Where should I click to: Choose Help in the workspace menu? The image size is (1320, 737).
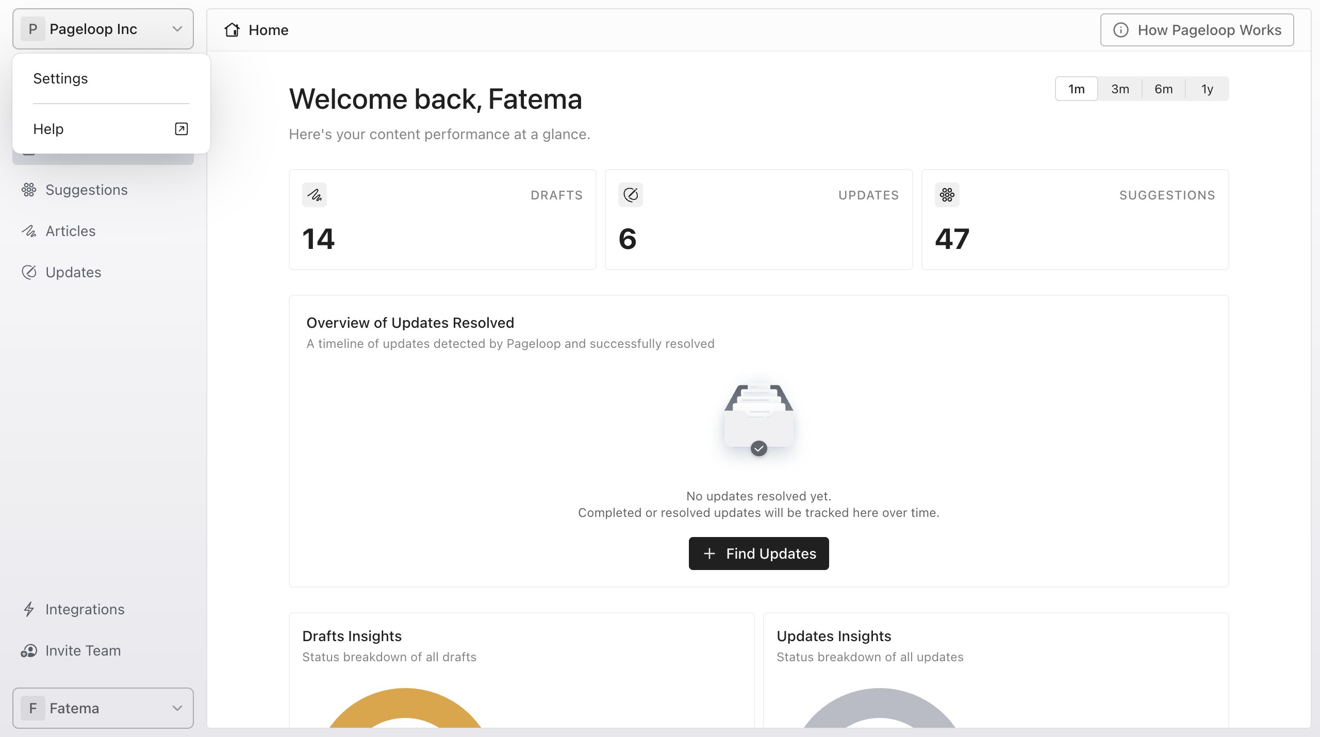click(x=111, y=129)
